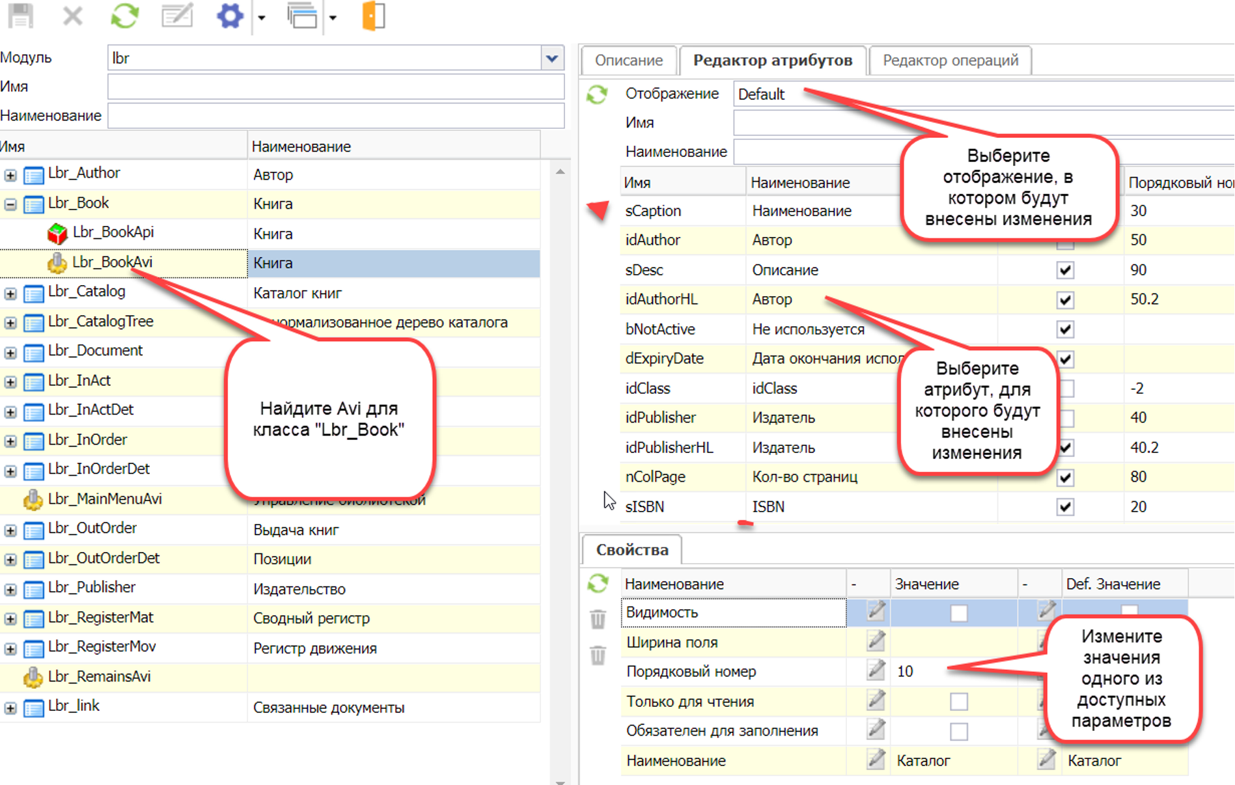This screenshot has width=1235, height=785.
Task: Click the orange exit door icon
Action: click(374, 15)
